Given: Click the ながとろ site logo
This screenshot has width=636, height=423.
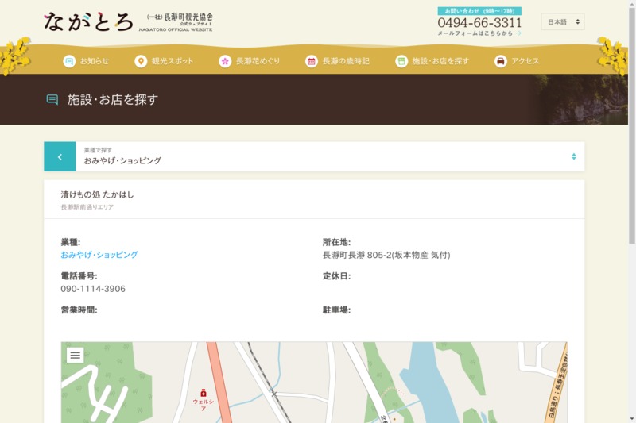Looking at the screenshot, I should click(x=88, y=21).
